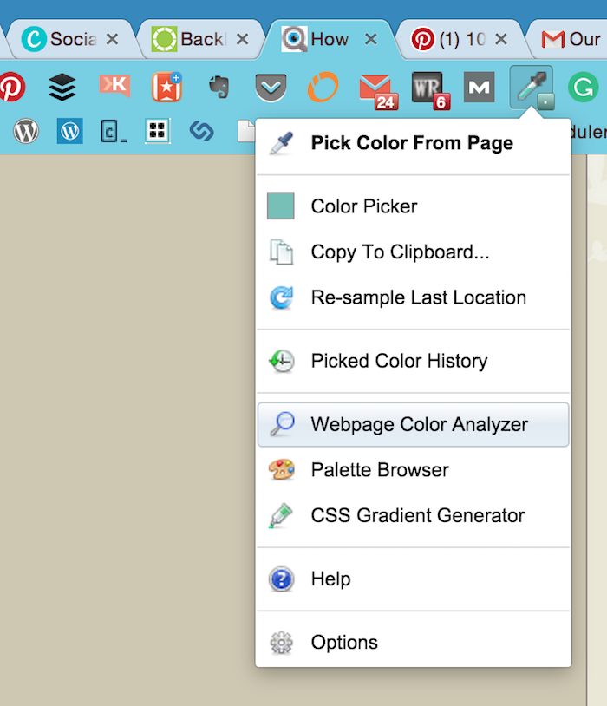
Task: Close the 'How' browser tab
Action: [x=371, y=39]
